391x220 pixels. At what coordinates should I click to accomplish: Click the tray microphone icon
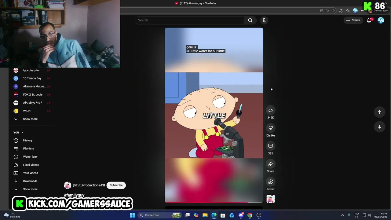(x=349, y=215)
